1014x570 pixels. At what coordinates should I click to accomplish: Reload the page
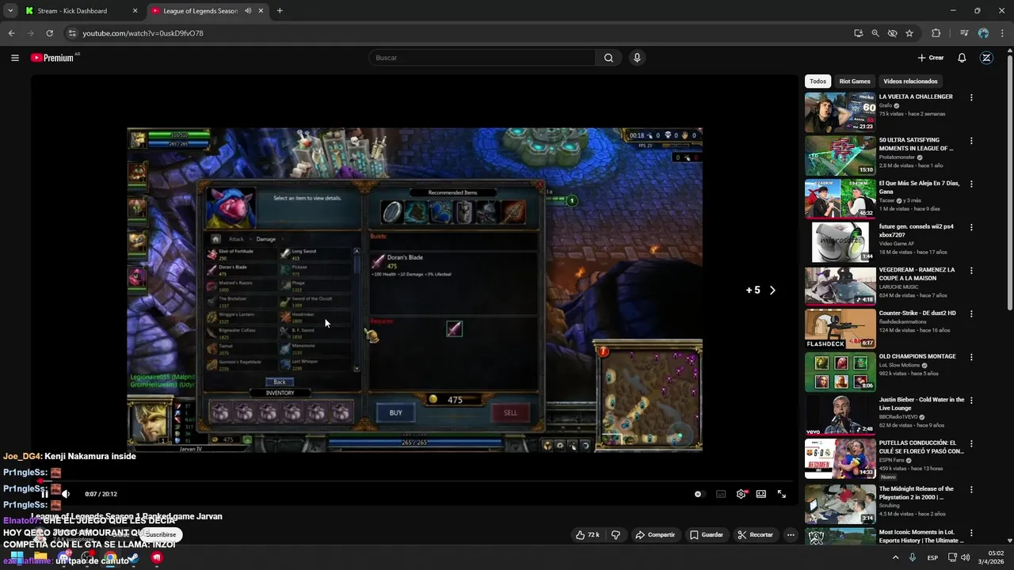(x=49, y=33)
